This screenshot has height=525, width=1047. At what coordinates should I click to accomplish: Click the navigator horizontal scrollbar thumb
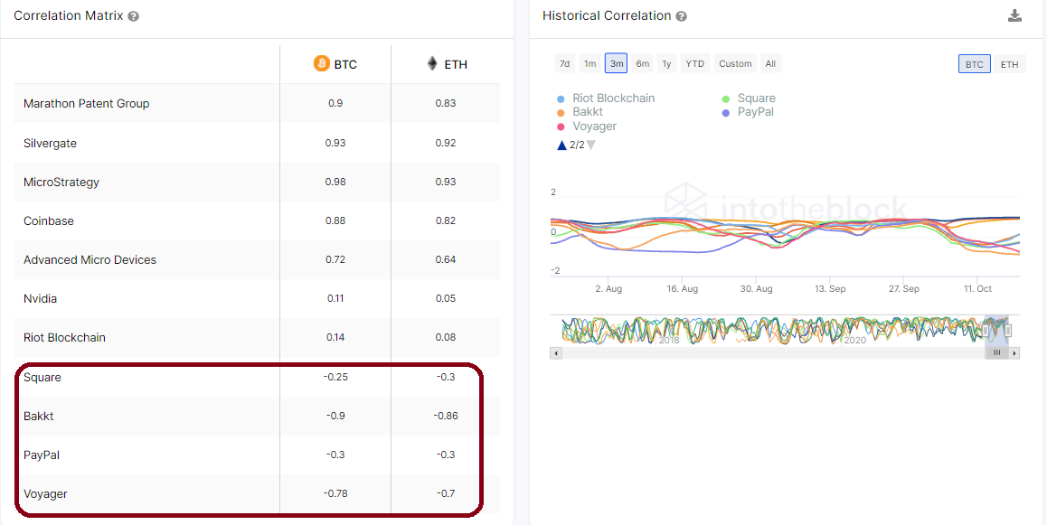[x=997, y=352]
